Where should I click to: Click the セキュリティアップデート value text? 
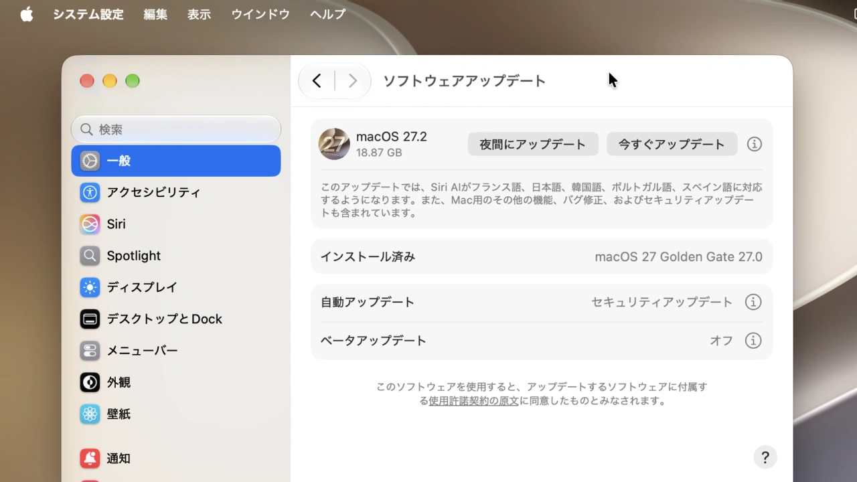662,302
